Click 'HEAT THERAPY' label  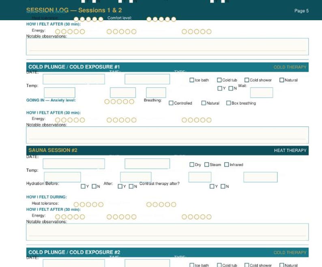pos(290,150)
